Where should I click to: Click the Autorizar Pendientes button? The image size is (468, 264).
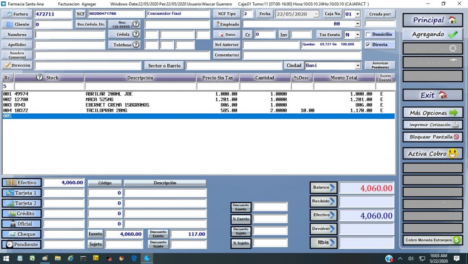coord(380,65)
